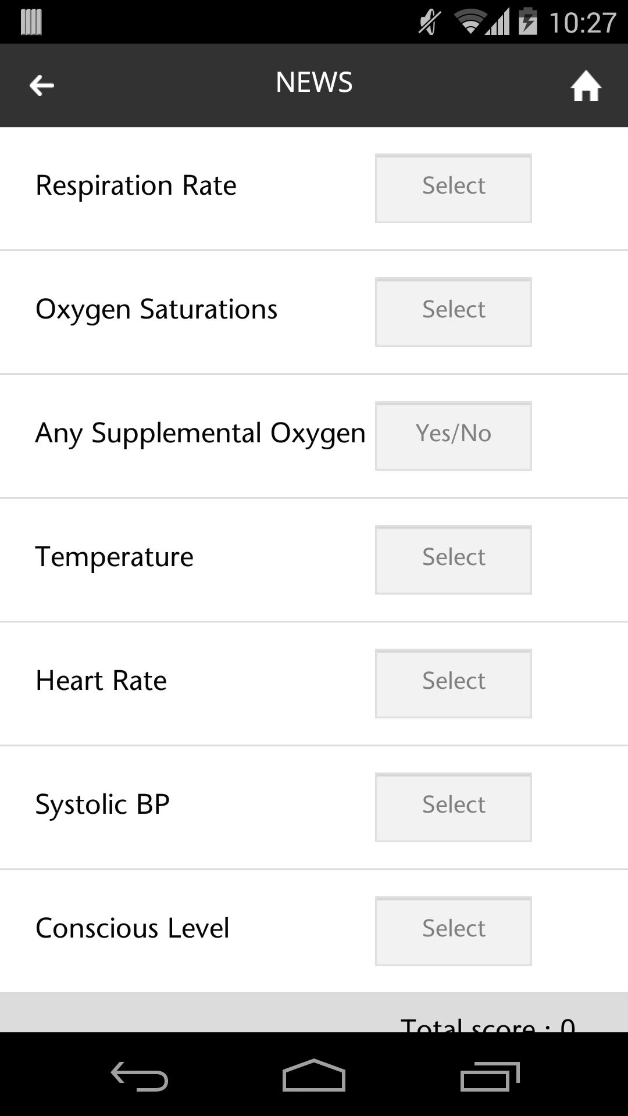Screen dimensions: 628x1116
Task: Tap the NEWS page title
Action: (314, 83)
